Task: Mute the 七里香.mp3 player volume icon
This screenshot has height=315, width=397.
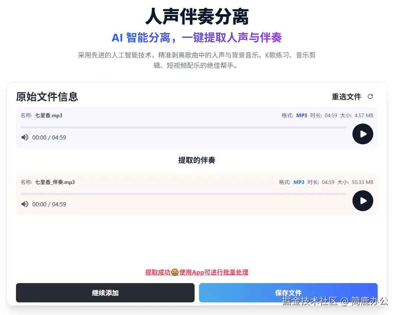Action: coord(25,137)
